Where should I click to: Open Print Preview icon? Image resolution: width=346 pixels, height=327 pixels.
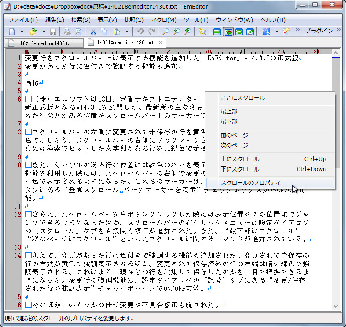(x=78, y=32)
